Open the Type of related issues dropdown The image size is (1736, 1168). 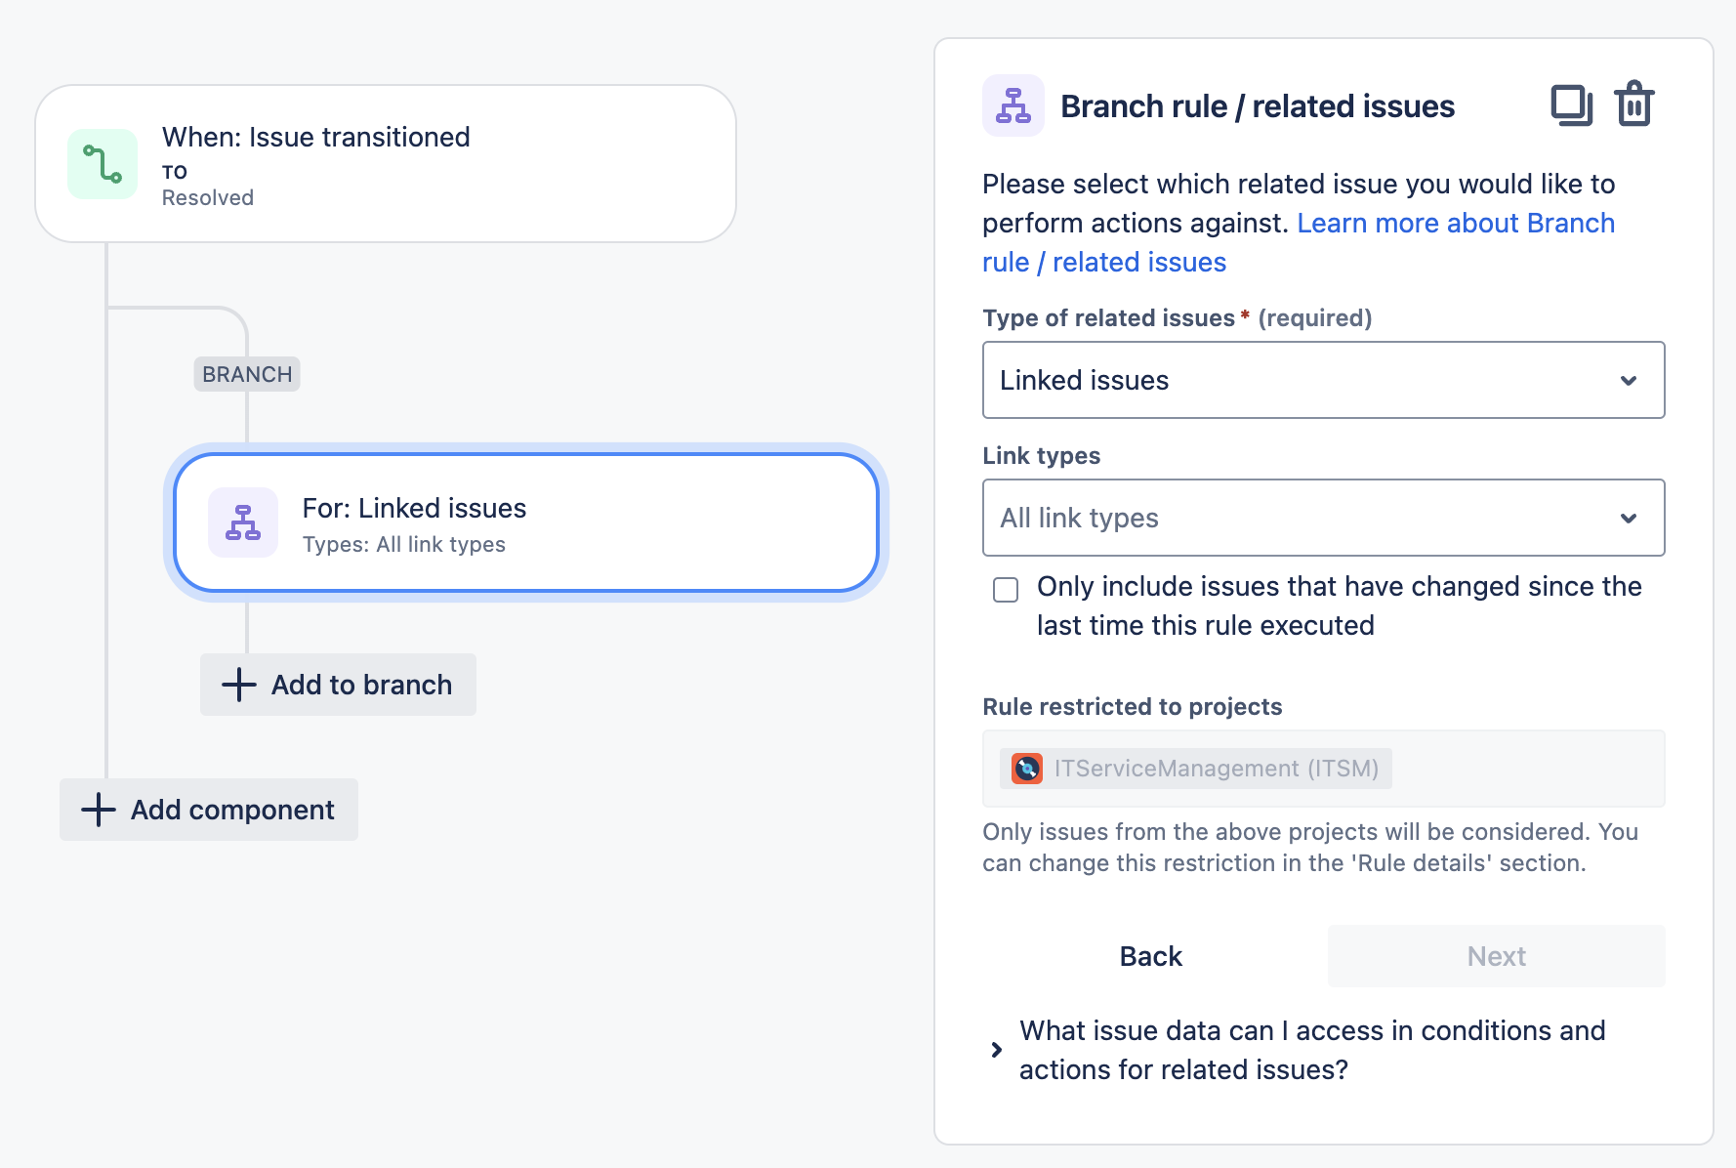tap(1323, 380)
